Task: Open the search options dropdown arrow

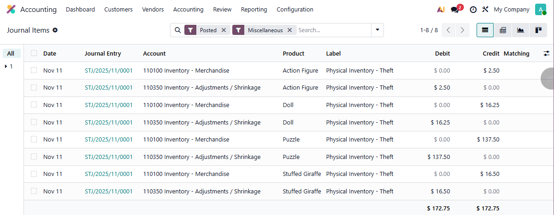Action: point(377,30)
